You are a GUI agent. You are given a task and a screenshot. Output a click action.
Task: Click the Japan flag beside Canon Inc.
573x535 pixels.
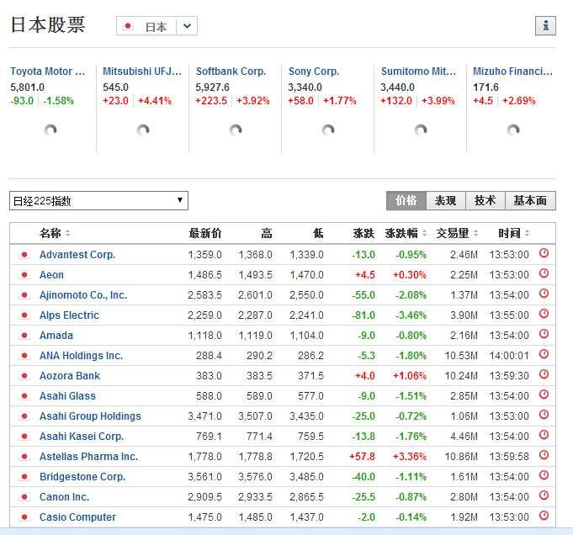[x=24, y=497]
